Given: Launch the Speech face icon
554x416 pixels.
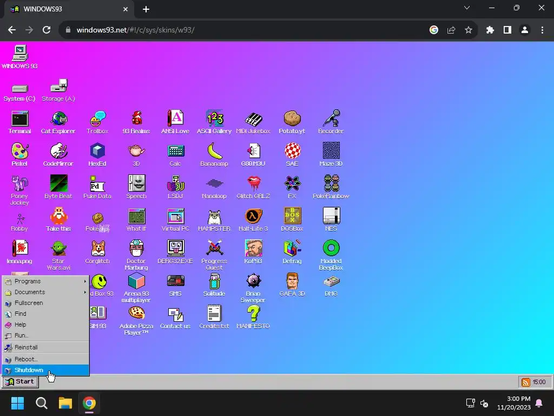Looking at the screenshot, I should pos(136,187).
